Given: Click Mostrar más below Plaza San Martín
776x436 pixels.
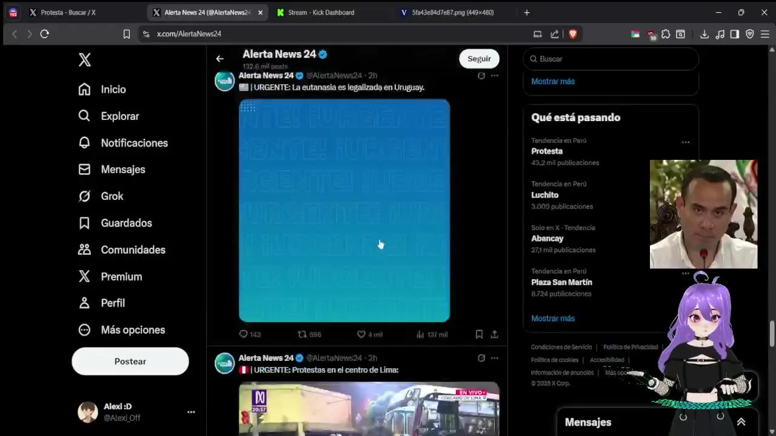Looking at the screenshot, I should coord(553,319).
